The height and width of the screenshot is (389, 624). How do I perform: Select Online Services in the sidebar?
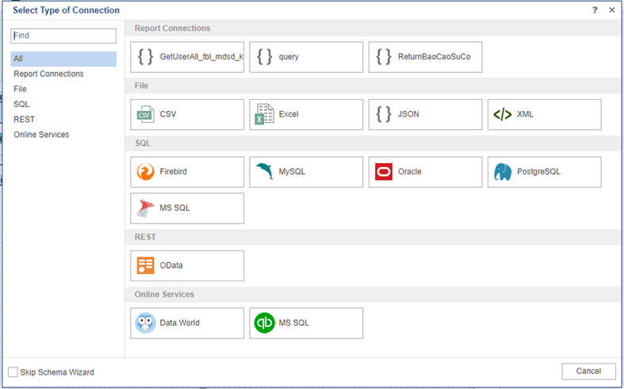[41, 135]
